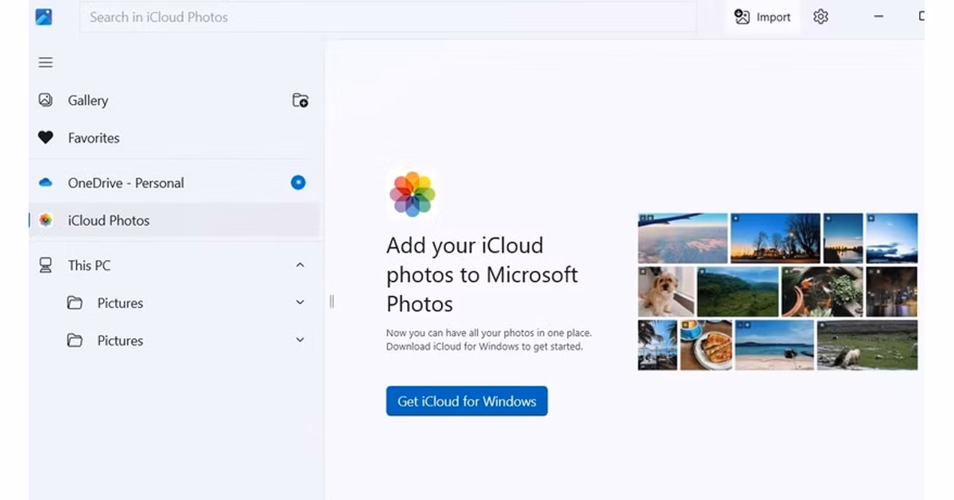The height and width of the screenshot is (500, 954).
Task: Go to Favorites
Action: (175, 138)
